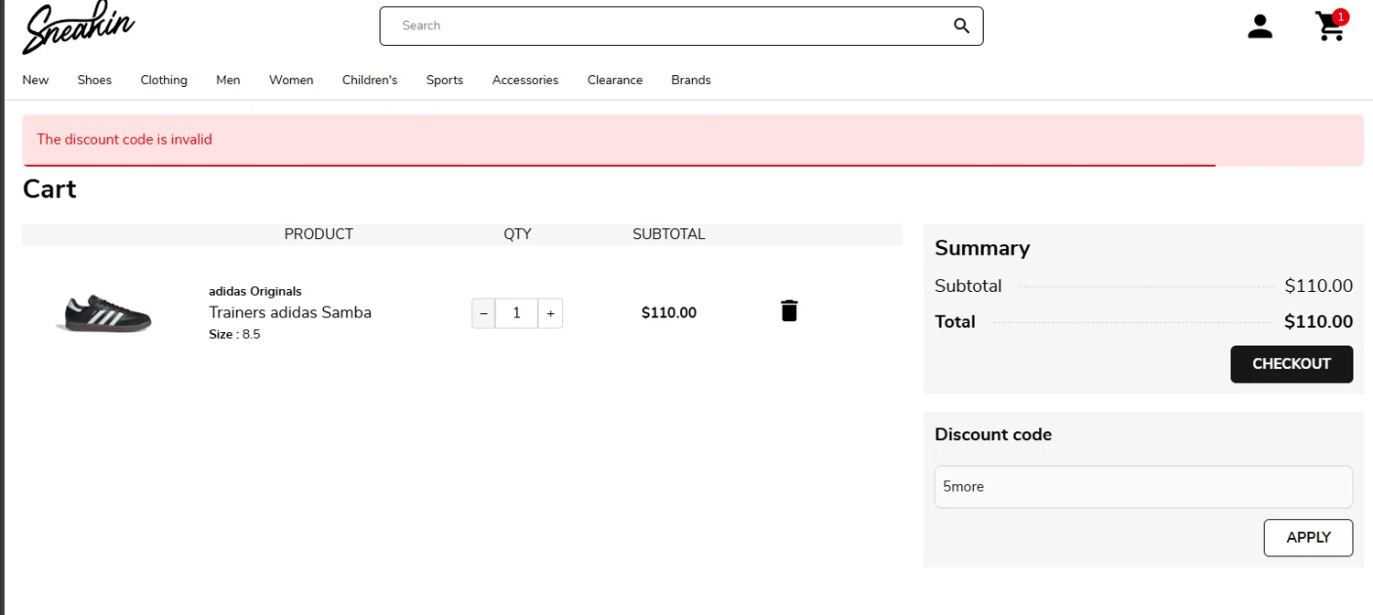Click the discount code input field
The height and width of the screenshot is (615, 1373).
click(x=1143, y=487)
